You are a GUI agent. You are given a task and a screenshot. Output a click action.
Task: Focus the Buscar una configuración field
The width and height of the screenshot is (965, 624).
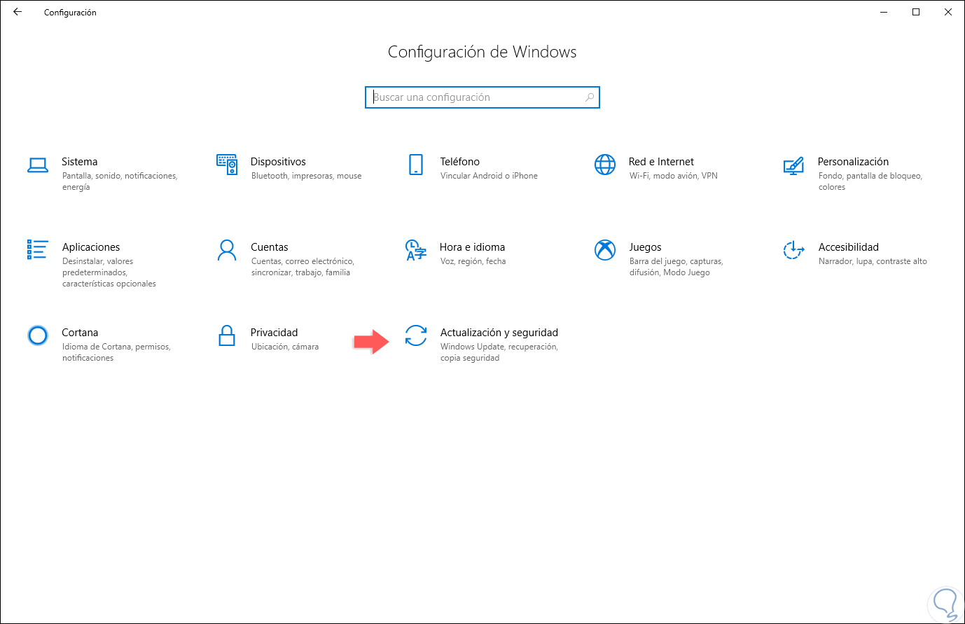482,97
